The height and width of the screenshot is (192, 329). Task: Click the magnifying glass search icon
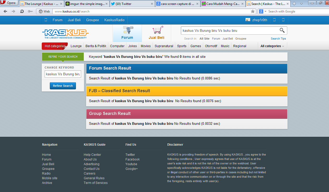coord(282,30)
